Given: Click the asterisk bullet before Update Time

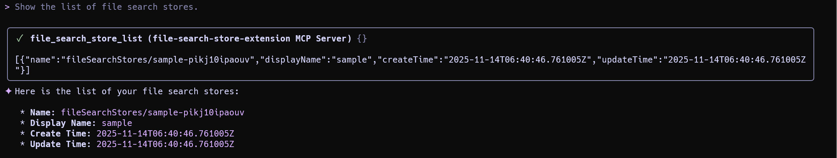Looking at the screenshot, I should tap(22, 144).
